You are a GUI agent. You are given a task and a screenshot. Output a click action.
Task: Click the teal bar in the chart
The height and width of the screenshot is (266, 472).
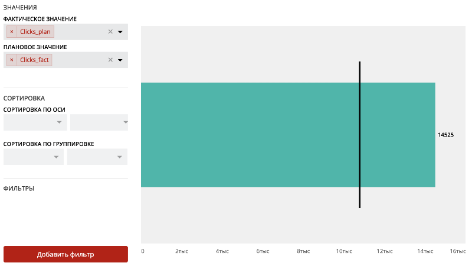(248, 135)
